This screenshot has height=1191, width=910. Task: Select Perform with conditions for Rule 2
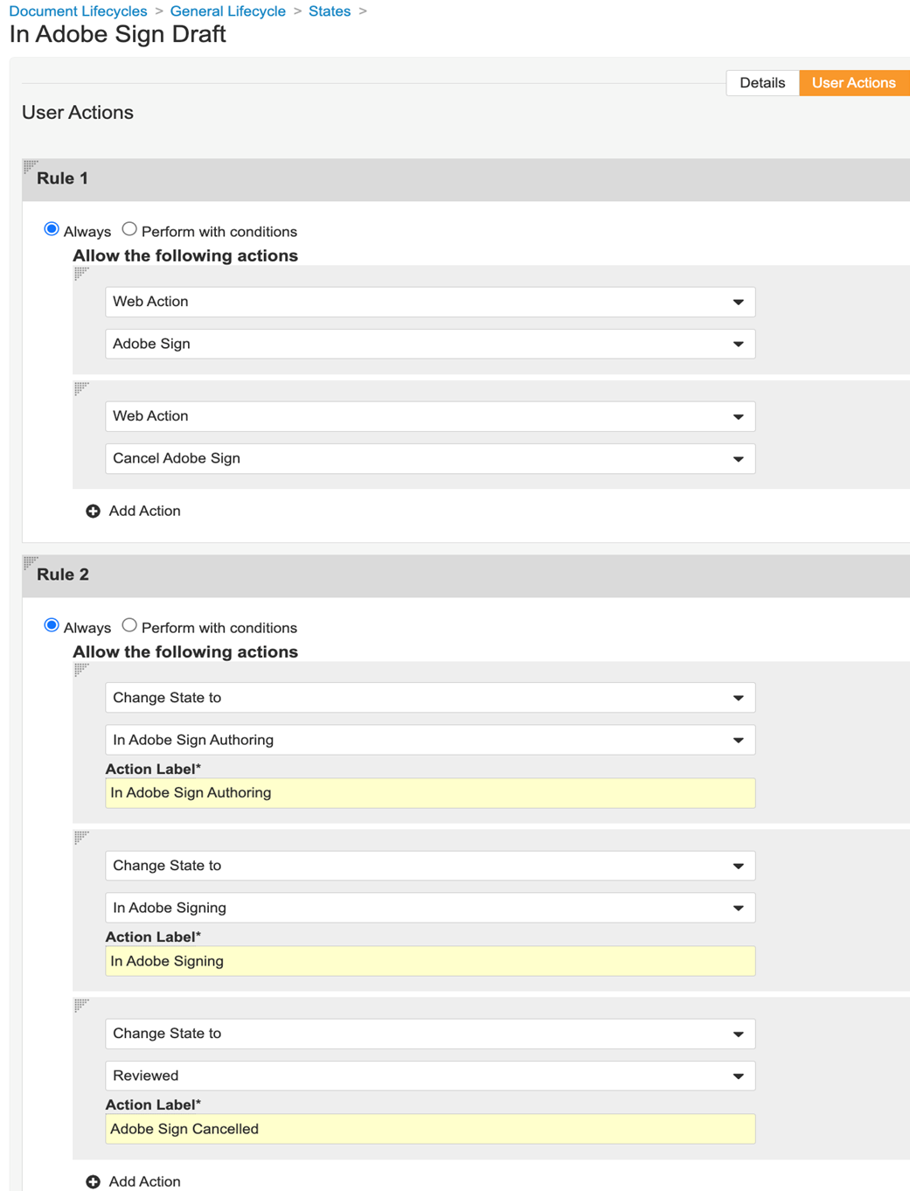[x=129, y=625]
